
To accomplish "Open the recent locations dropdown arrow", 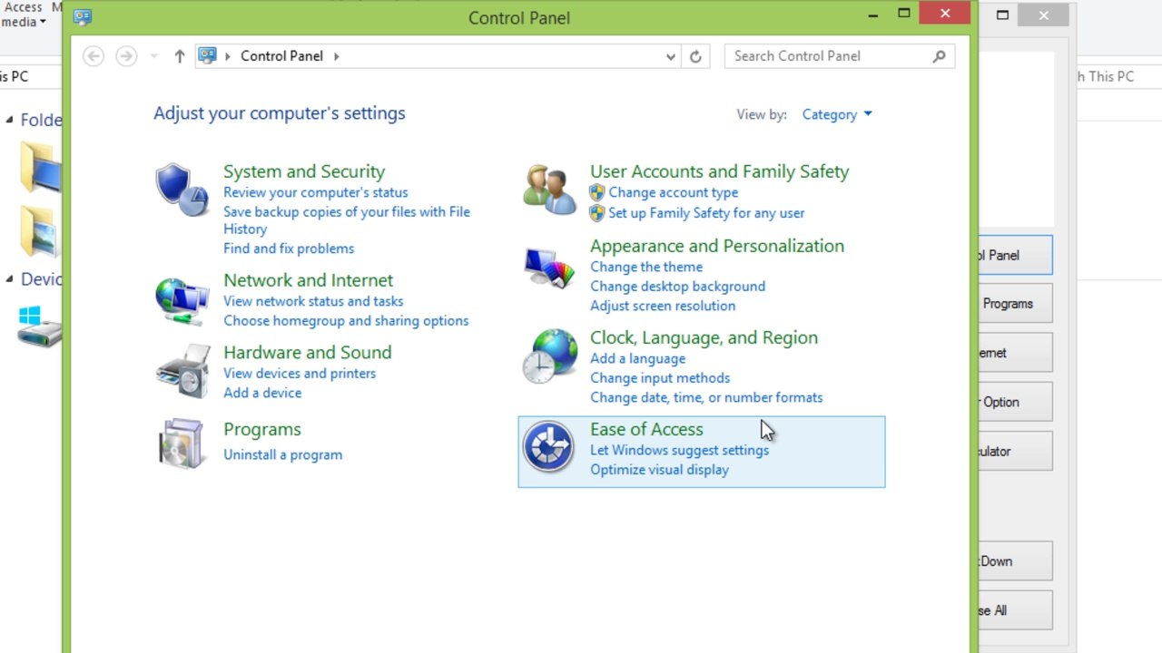I will pos(153,56).
